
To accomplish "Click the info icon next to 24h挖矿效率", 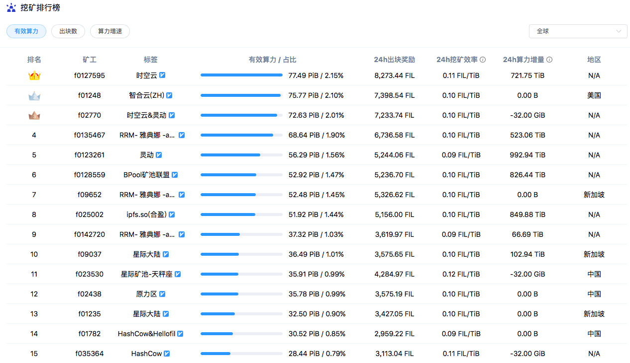I will (482, 59).
